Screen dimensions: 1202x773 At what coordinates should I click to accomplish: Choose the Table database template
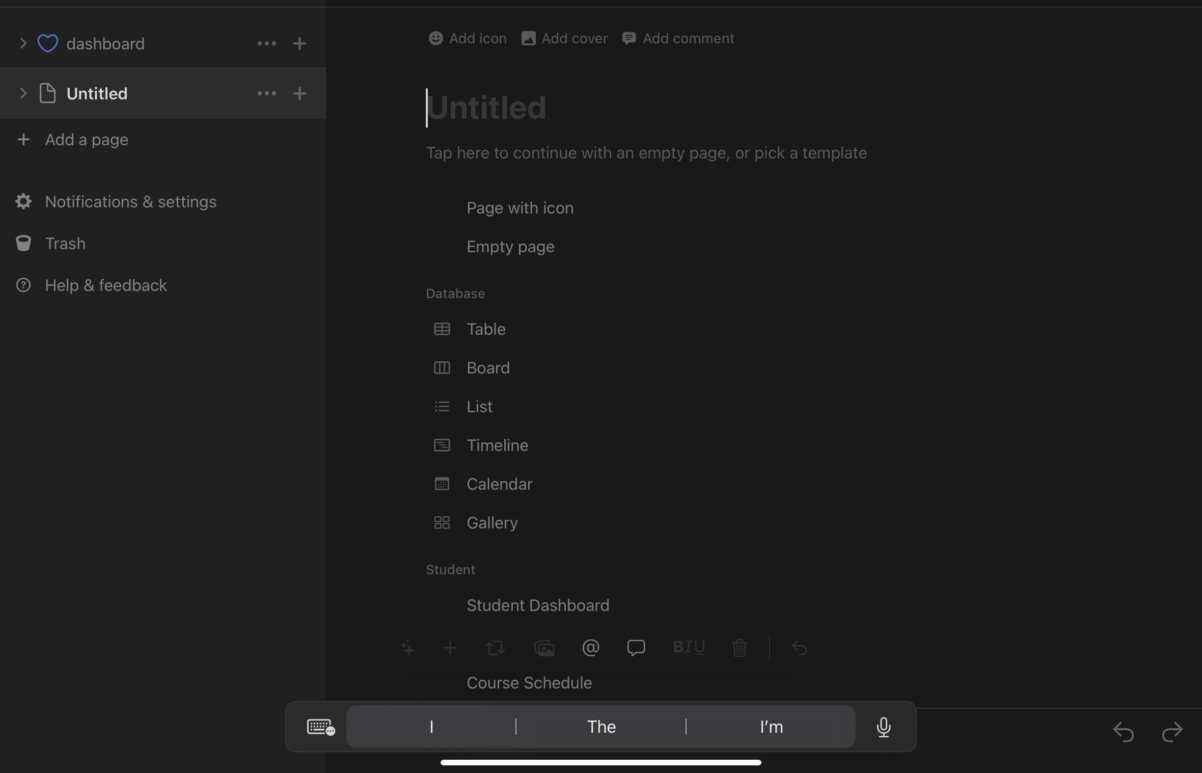pyautogui.click(x=486, y=329)
